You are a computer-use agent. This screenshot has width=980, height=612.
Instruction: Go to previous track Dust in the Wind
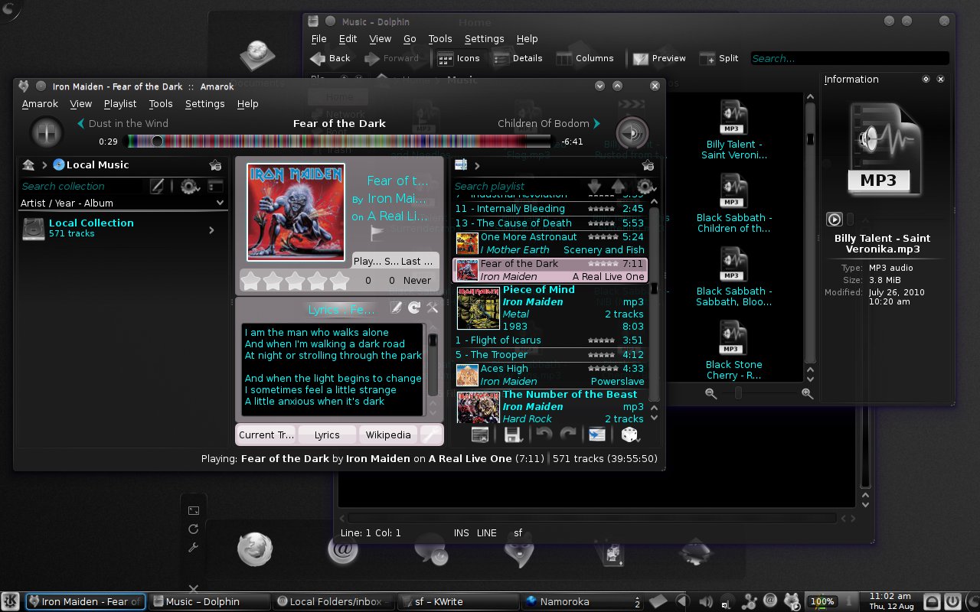(122, 123)
